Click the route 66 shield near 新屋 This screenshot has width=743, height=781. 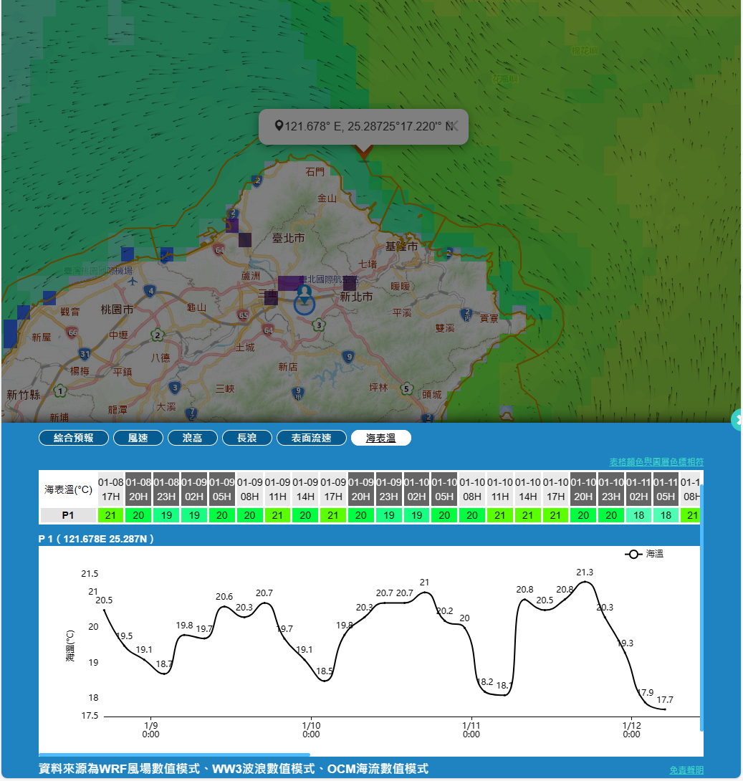72,332
